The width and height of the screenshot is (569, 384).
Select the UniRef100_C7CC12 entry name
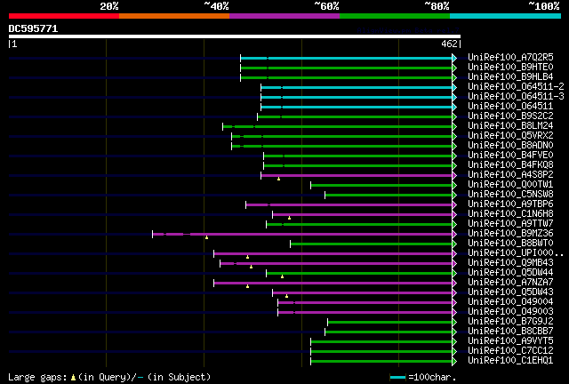click(510, 351)
